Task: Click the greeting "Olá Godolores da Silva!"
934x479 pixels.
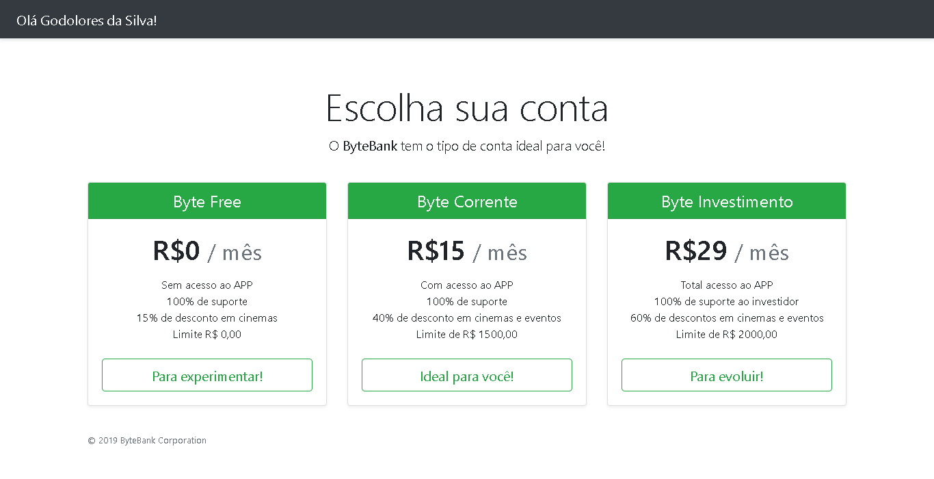Action: coord(86,21)
